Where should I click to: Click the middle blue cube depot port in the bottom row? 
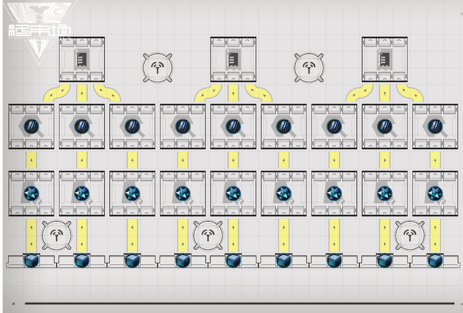click(x=233, y=261)
